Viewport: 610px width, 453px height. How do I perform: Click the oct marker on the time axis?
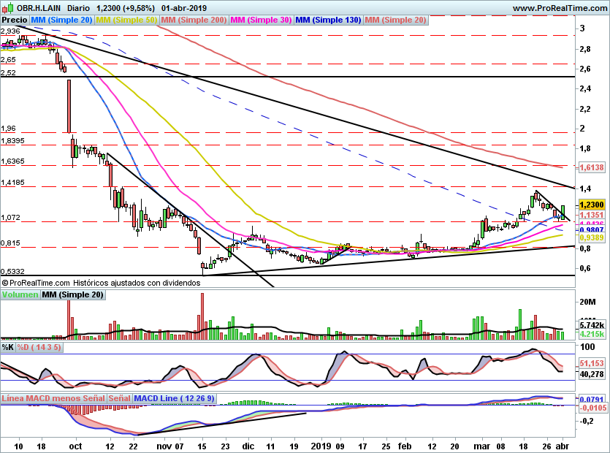point(75,446)
